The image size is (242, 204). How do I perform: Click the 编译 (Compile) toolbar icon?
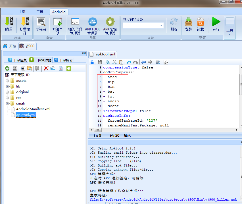[x=9, y=24]
